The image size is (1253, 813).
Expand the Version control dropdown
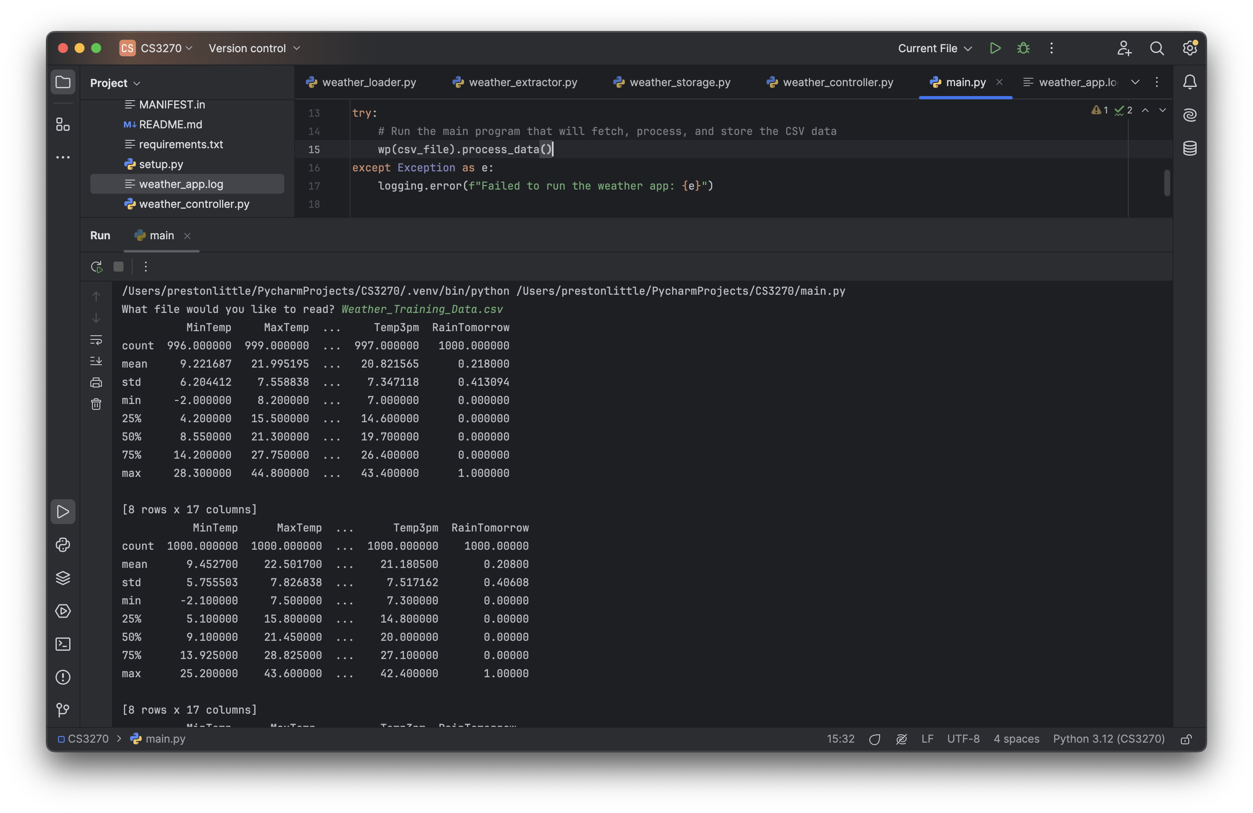pos(254,48)
